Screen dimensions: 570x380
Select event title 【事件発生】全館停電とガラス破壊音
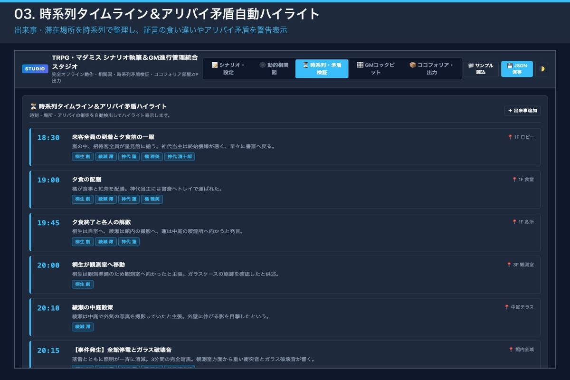point(122,350)
